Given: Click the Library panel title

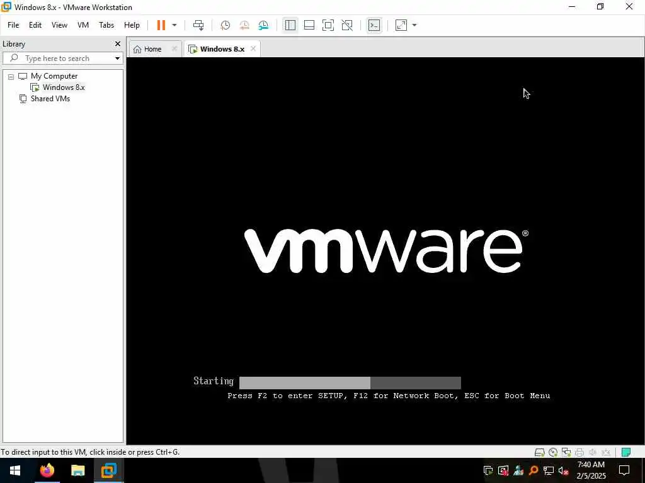Looking at the screenshot, I should pos(14,44).
